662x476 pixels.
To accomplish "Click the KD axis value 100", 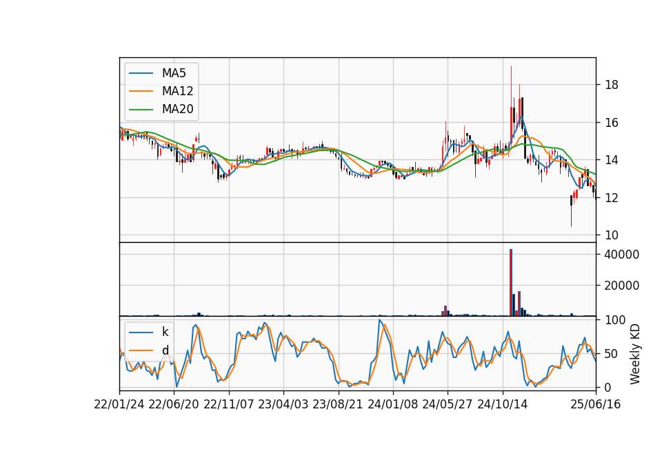I will click(615, 320).
